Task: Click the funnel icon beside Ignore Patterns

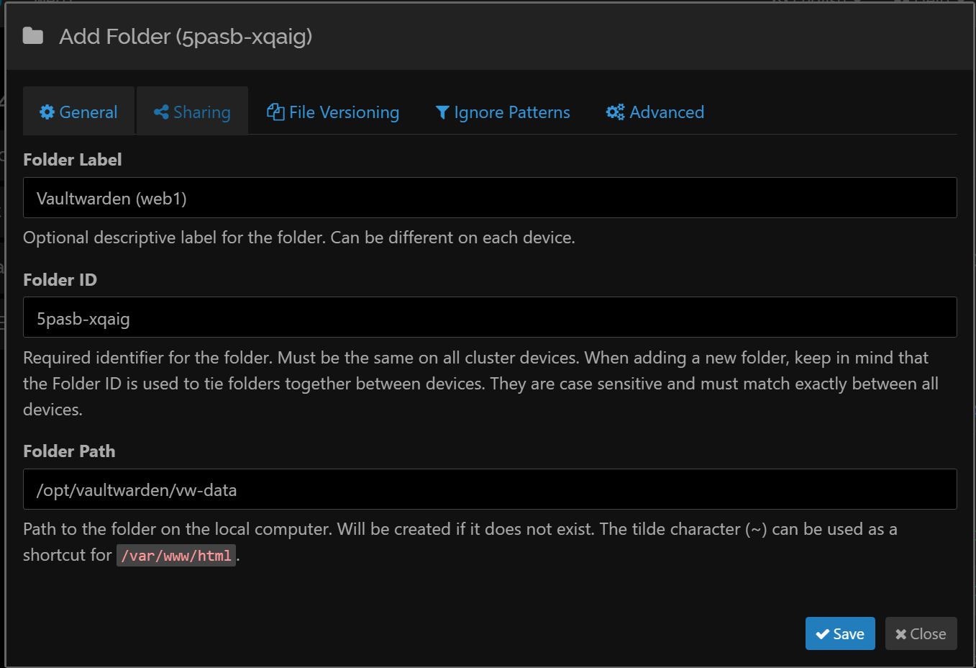Action: coord(442,112)
